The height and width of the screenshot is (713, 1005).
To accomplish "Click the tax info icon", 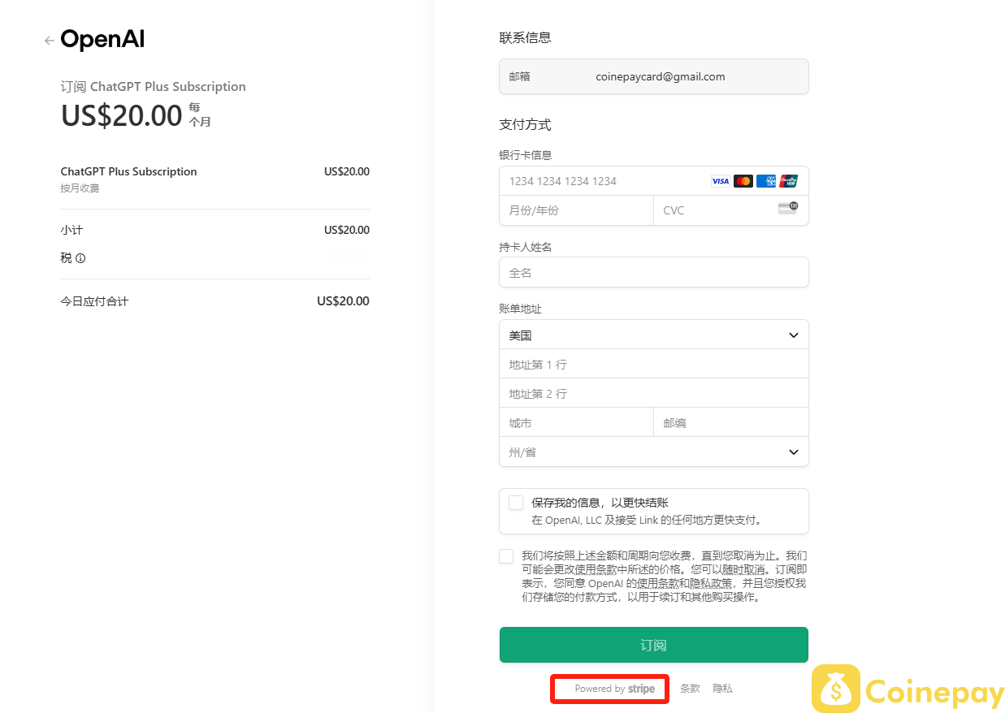I will 80,258.
